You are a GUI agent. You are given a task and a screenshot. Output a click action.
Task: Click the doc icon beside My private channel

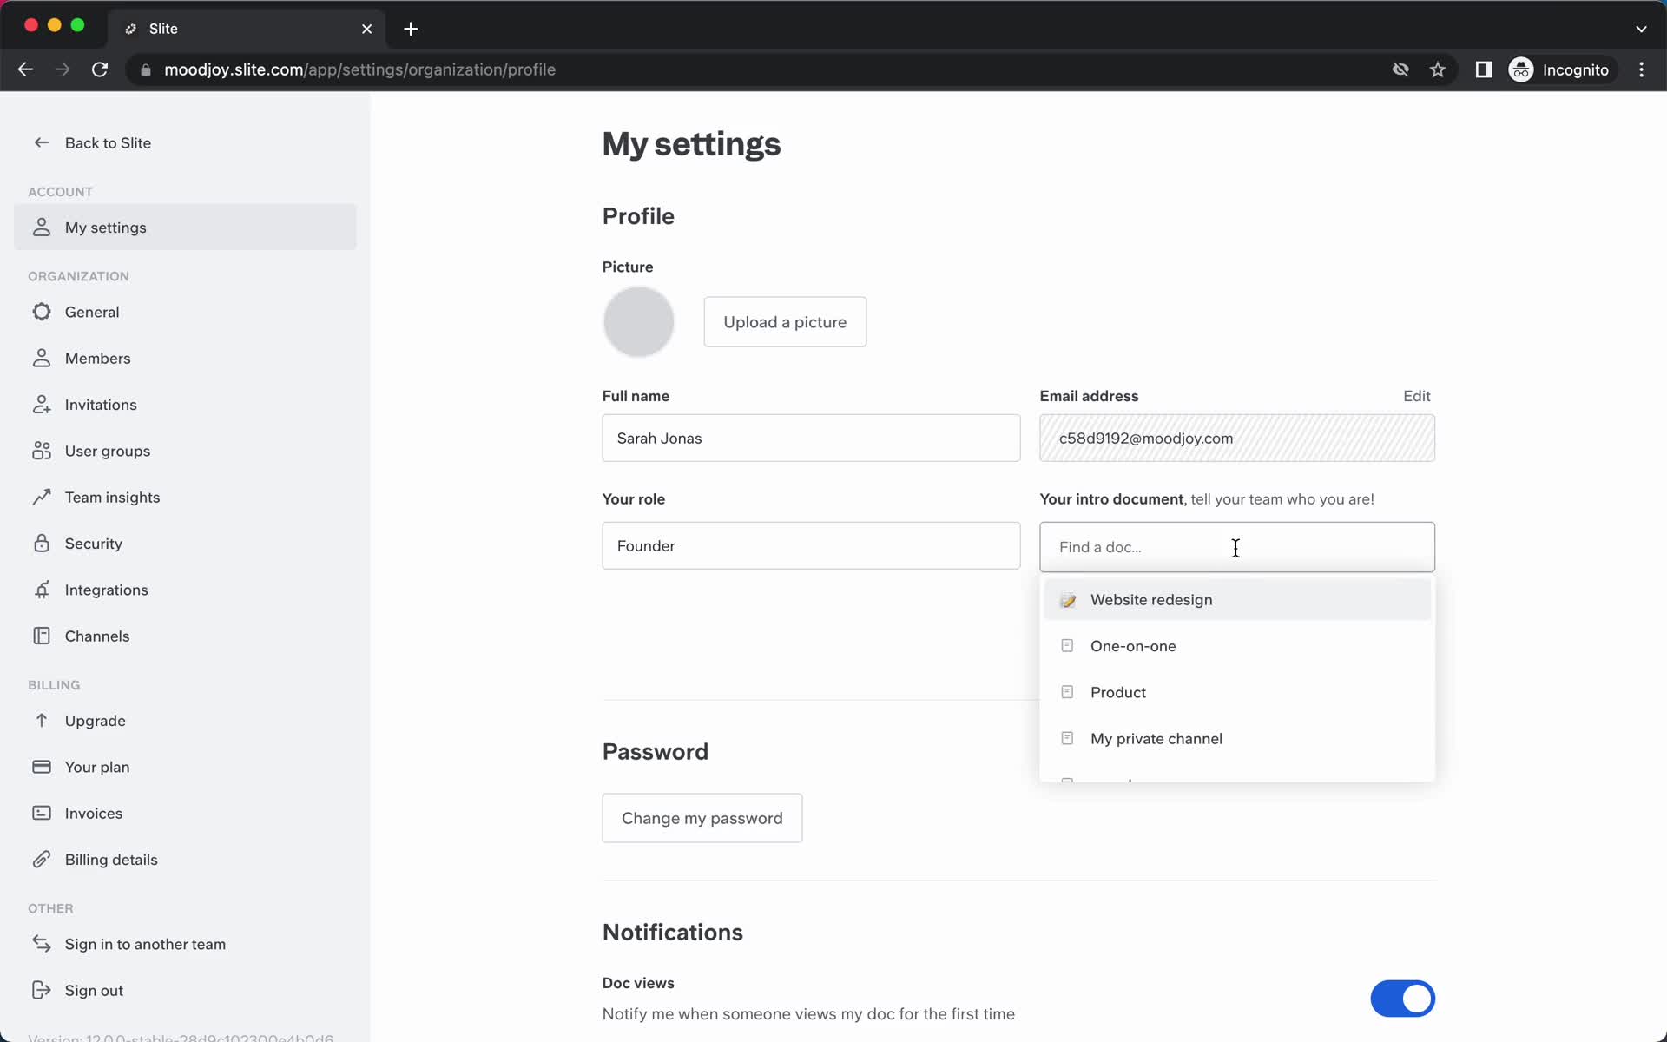(1067, 738)
